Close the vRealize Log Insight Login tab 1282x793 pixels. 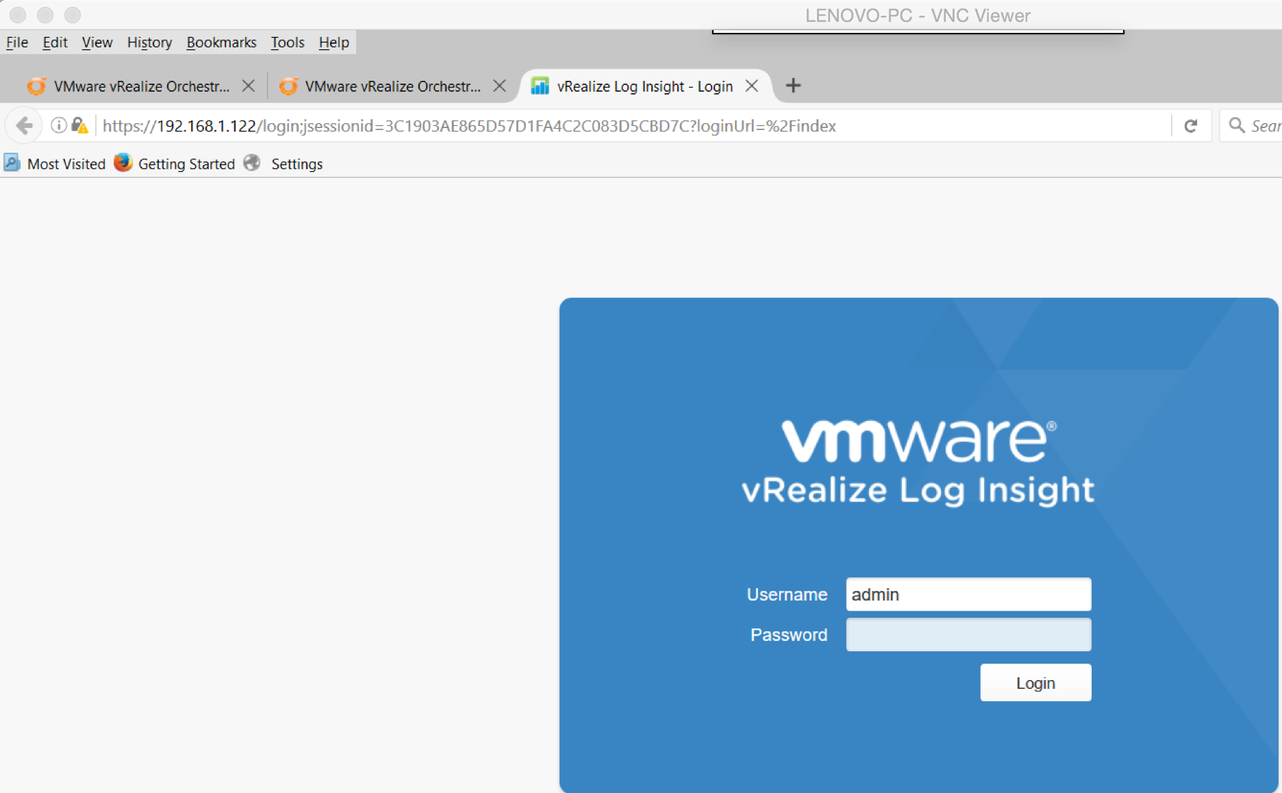point(752,86)
